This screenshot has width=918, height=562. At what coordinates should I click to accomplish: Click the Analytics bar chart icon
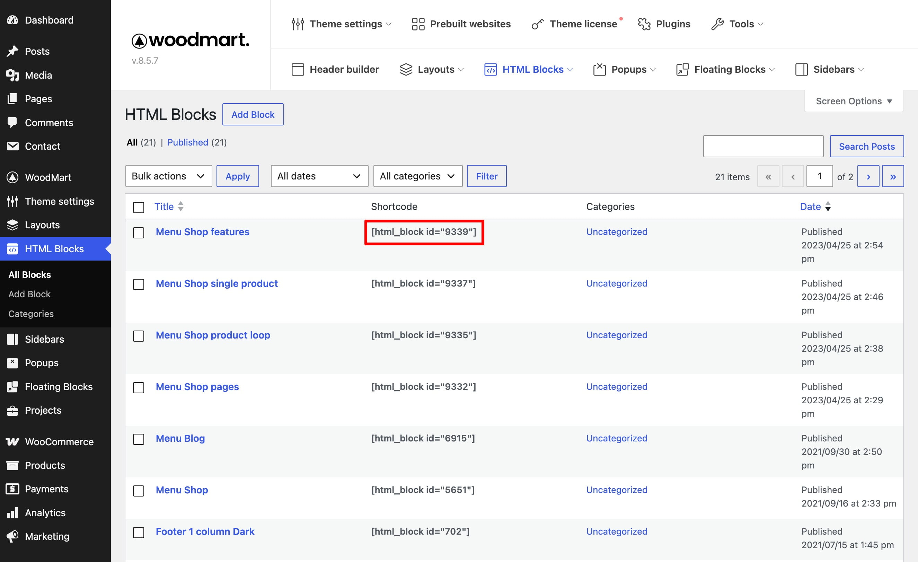point(12,513)
